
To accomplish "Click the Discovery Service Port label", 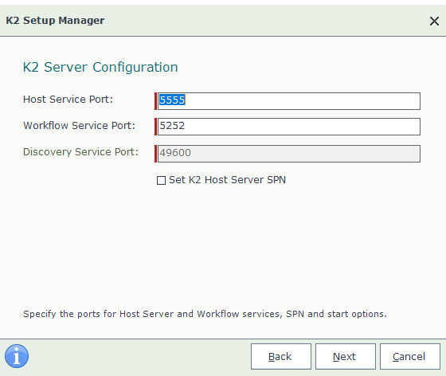I will pos(80,152).
